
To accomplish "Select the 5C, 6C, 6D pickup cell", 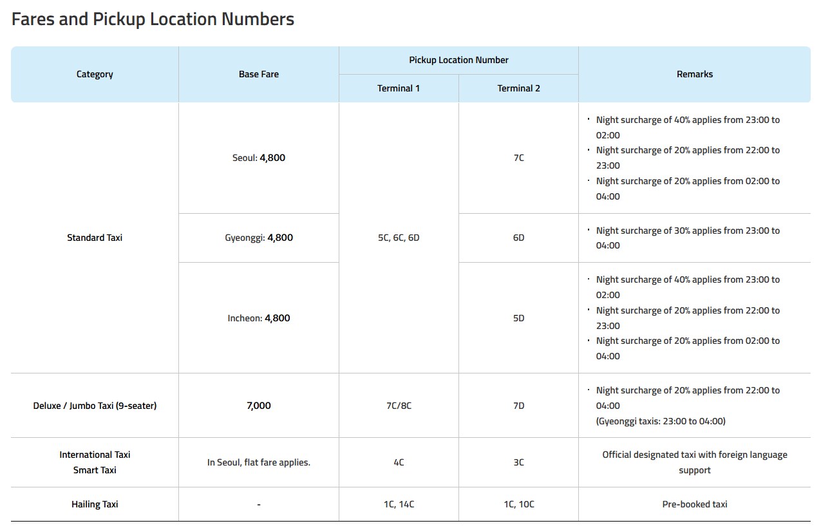I will point(399,238).
